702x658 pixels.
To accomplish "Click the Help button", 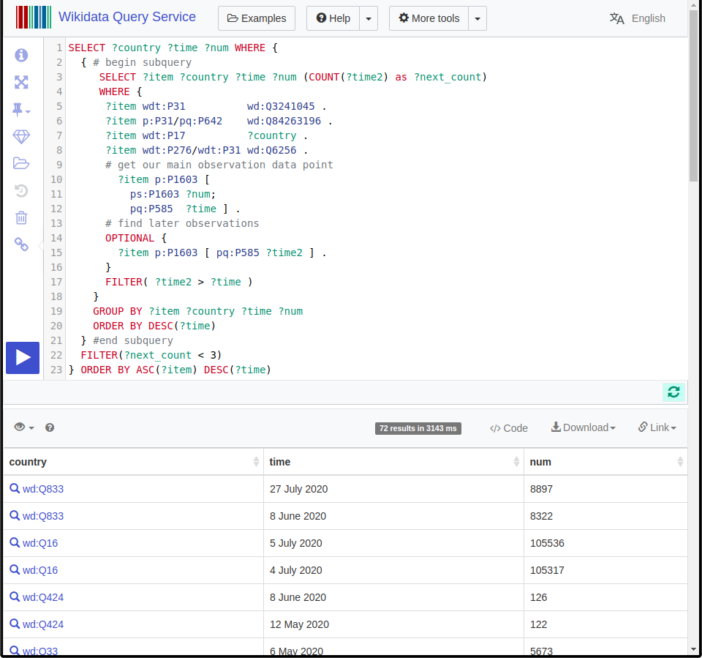I will pos(333,18).
